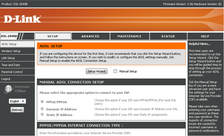
Task: Go to the MAINTENANCE tab
Action: coord(130,36)
